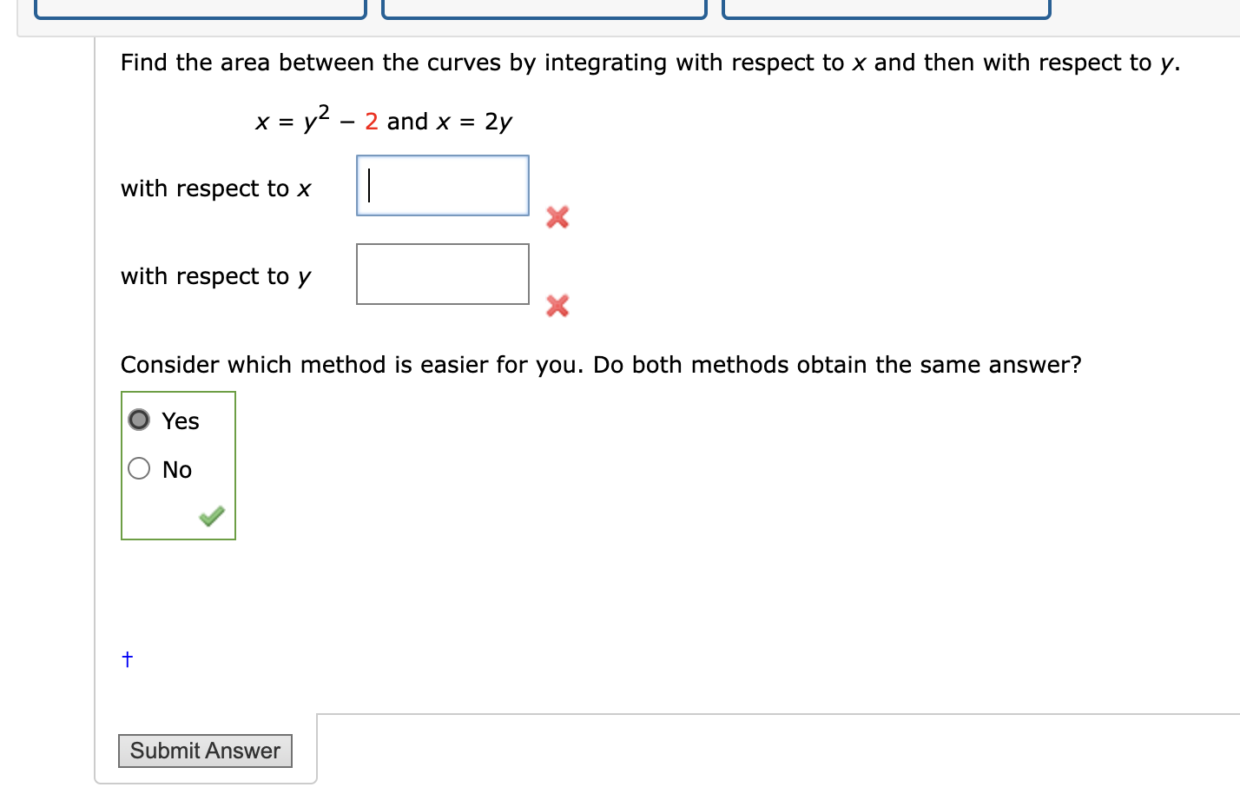Choose the No radio option
The width and height of the screenshot is (1240, 794).
138,468
